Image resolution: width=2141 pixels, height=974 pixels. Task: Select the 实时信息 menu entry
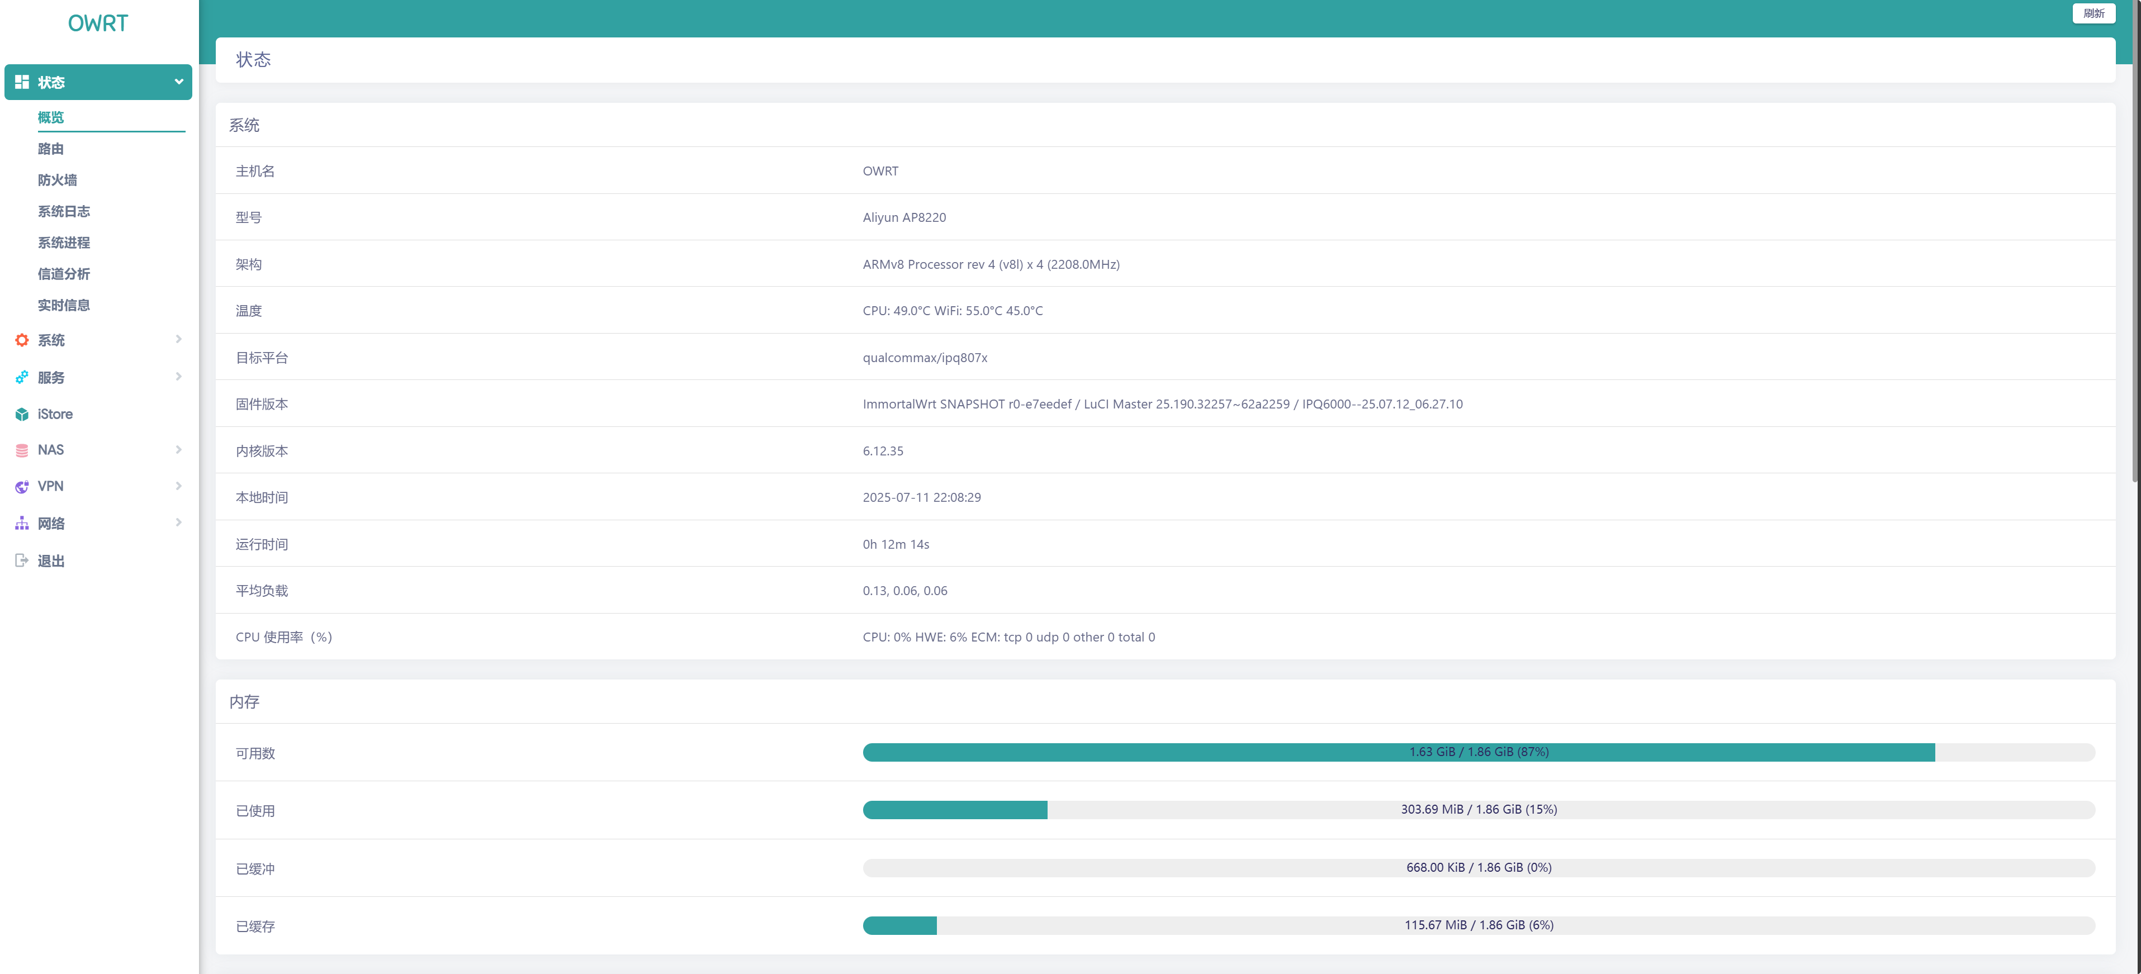pyautogui.click(x=63, y=306)
